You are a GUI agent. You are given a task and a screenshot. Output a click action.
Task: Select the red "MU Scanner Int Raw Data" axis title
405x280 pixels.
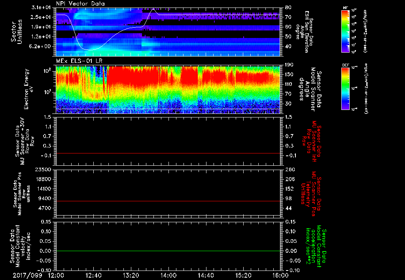pos(312,142)
